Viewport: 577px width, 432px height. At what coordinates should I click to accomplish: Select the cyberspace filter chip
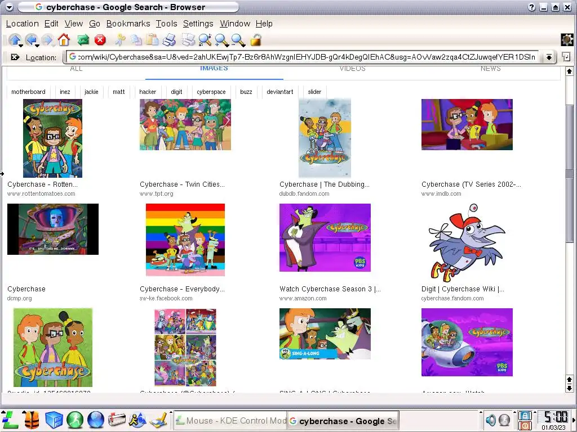211,92
